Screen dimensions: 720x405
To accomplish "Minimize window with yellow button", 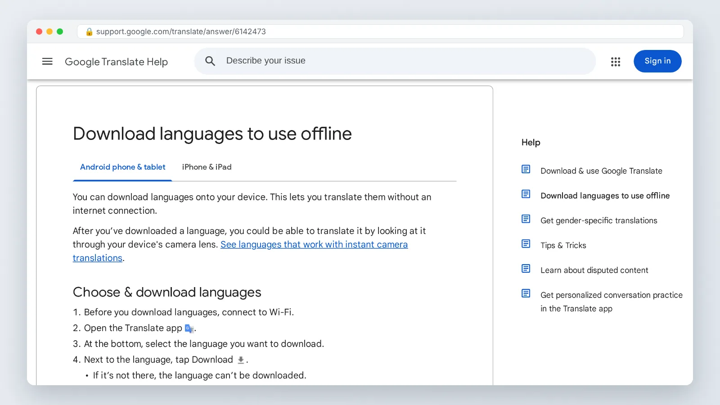I will [49, 31].
